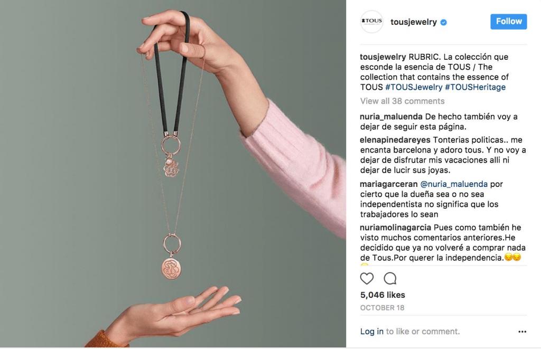The height and width of the screenshot is (349, 541).
Task: Click the heart like icon
Action: click(x=367, y=278)
